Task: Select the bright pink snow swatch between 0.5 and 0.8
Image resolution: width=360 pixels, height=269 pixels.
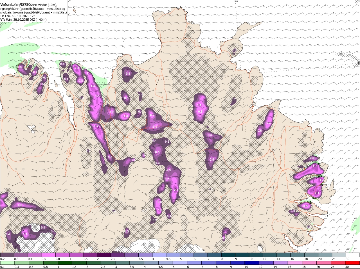Action: pos(49,255)
